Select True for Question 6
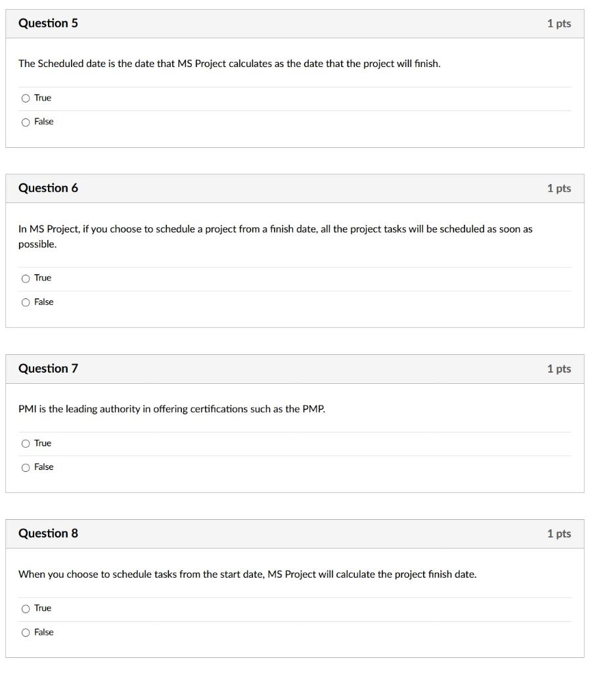 tap(26, 278)
